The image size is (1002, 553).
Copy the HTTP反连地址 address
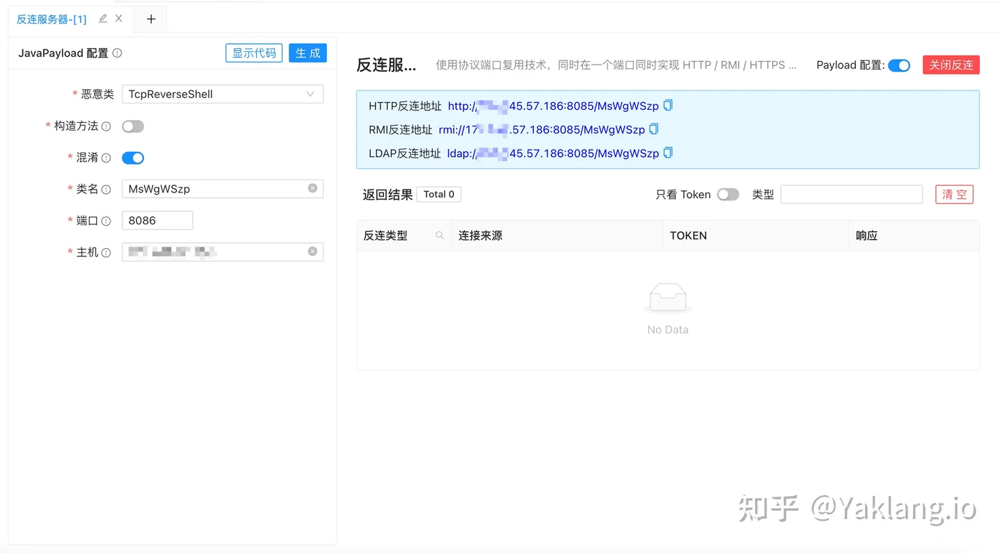coord(668,106)
